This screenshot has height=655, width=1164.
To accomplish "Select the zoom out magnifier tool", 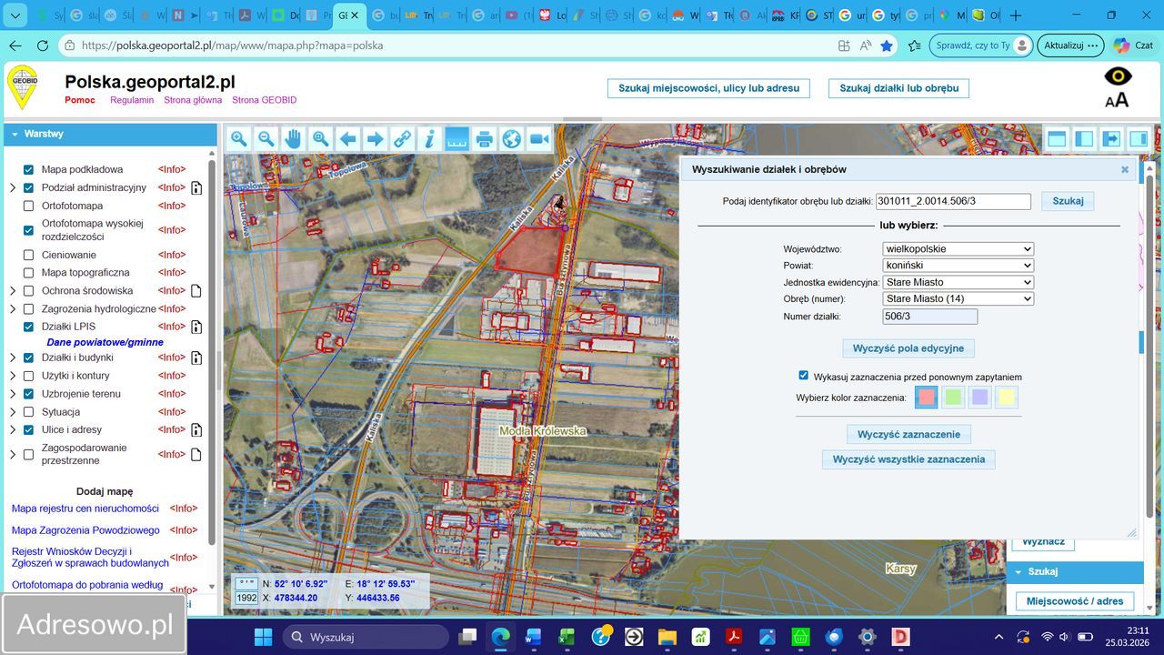I will [x=266, y=138].
